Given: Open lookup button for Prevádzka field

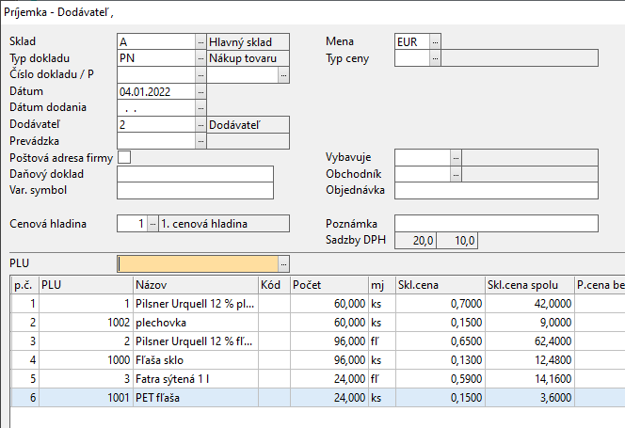Looking at the screenshot, I should (200, 140).
